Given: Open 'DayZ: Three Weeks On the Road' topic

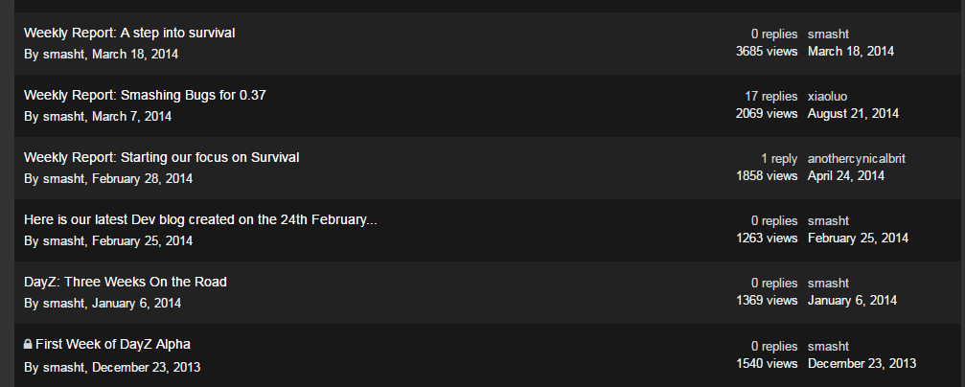Looking at the screenshot, I should point(126,282).
